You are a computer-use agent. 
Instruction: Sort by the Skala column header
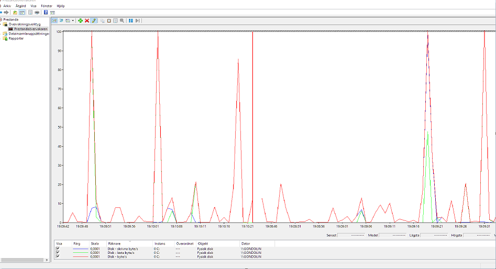98,244
